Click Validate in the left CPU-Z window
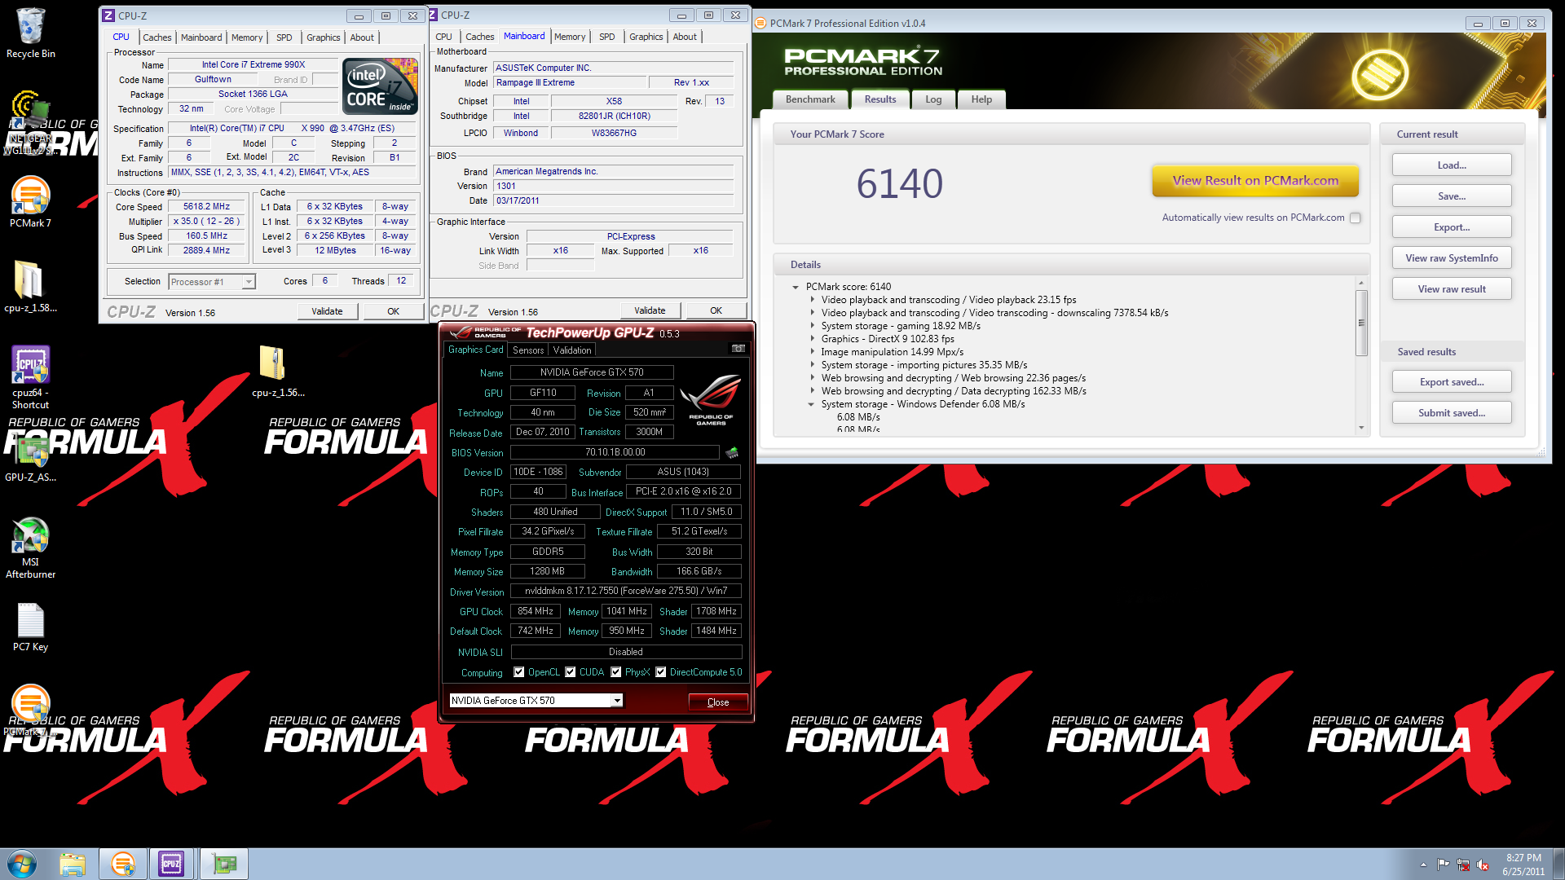Image resolution: width=1565 pixels, height=880 pixels. point(327,311)
